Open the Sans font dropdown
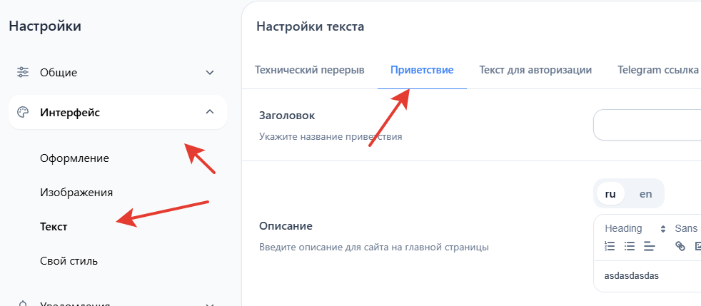Image resolution: width=701 pixels, height=306 pixels. [x=687, y=228]
